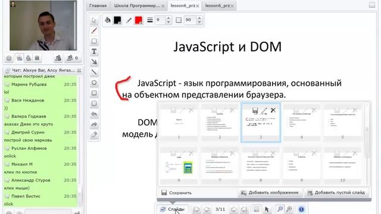
Task: Open the blue info icon
Action: [x=301, y=209]
